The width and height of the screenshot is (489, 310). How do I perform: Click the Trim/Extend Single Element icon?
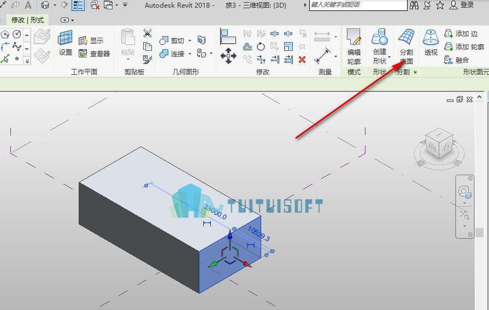(x=275, y=59)
